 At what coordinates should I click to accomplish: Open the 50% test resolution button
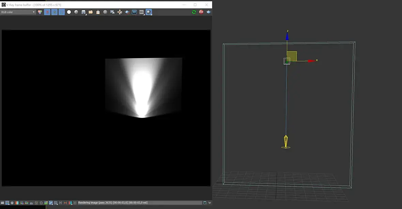pos(141,12)
